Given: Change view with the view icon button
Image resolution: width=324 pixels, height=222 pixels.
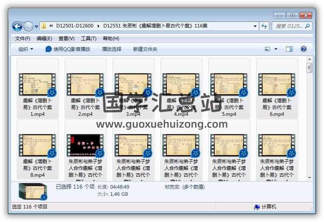Looking at the screenshot, I should click(x=267, y=49).
